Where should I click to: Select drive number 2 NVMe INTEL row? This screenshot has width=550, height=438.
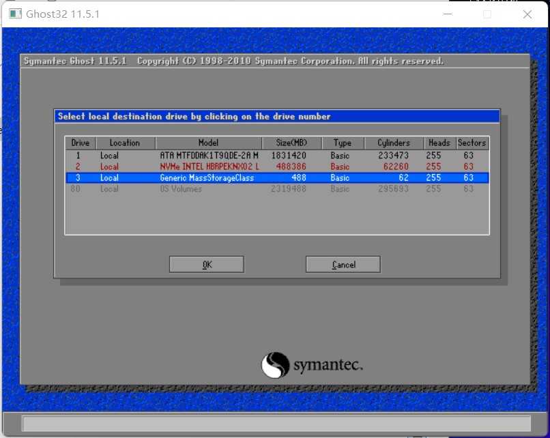277,166
